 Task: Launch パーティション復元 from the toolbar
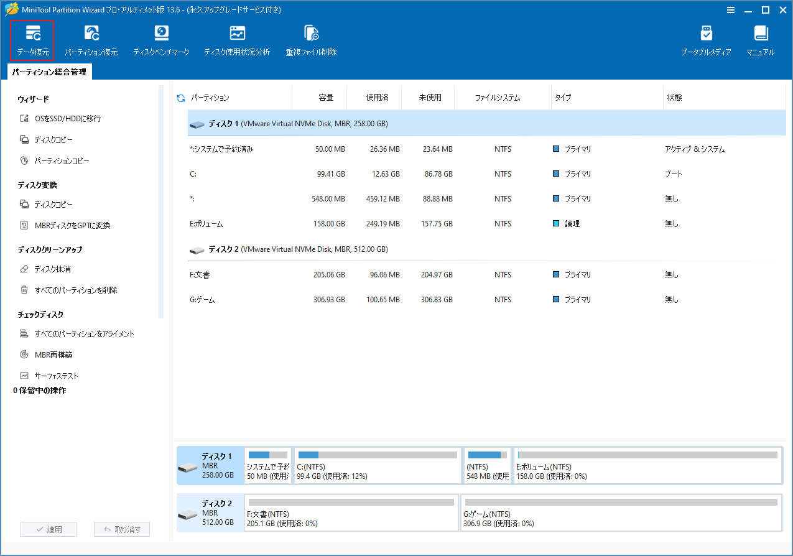coord(92,39)
